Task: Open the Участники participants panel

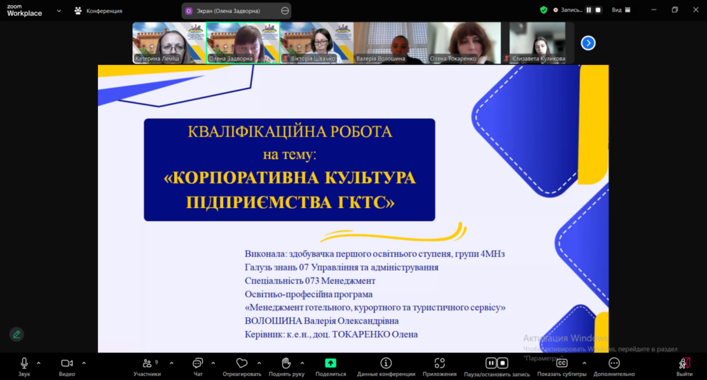Action: [x=148, y=366]
